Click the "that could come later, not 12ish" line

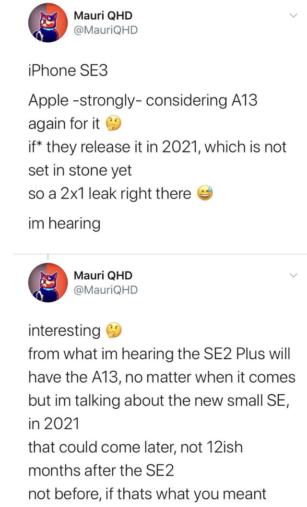coord(136,448)
